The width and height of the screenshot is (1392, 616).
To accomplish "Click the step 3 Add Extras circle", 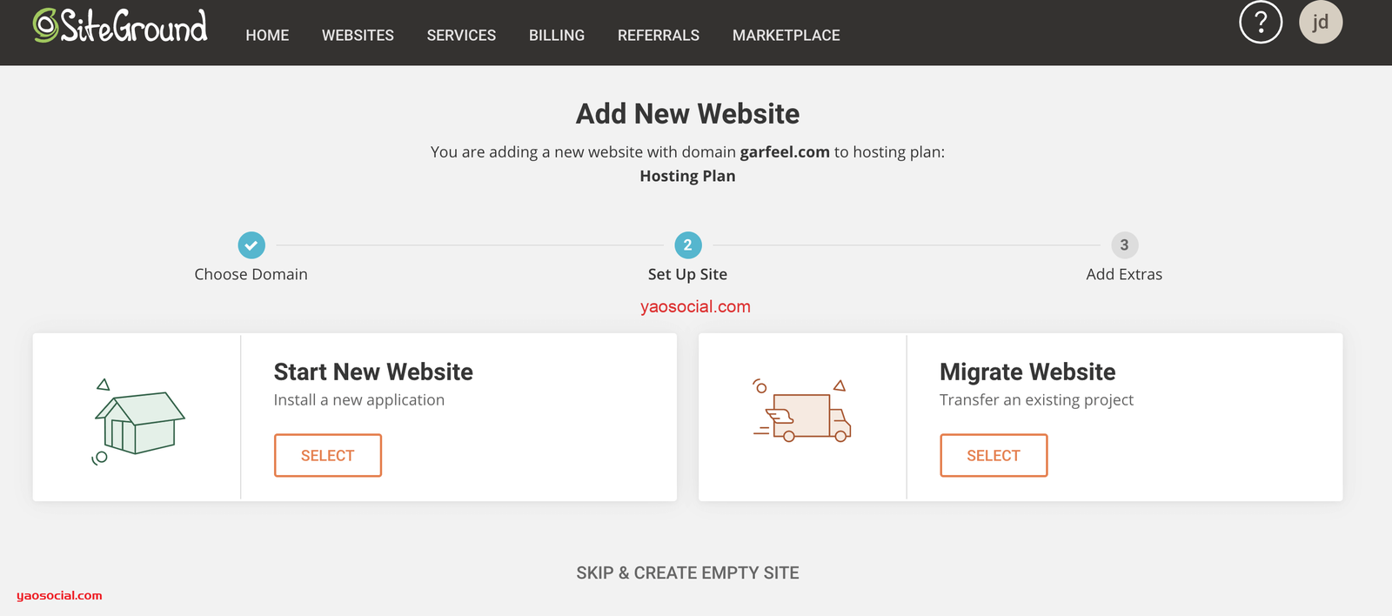I will click(1124, 245).
